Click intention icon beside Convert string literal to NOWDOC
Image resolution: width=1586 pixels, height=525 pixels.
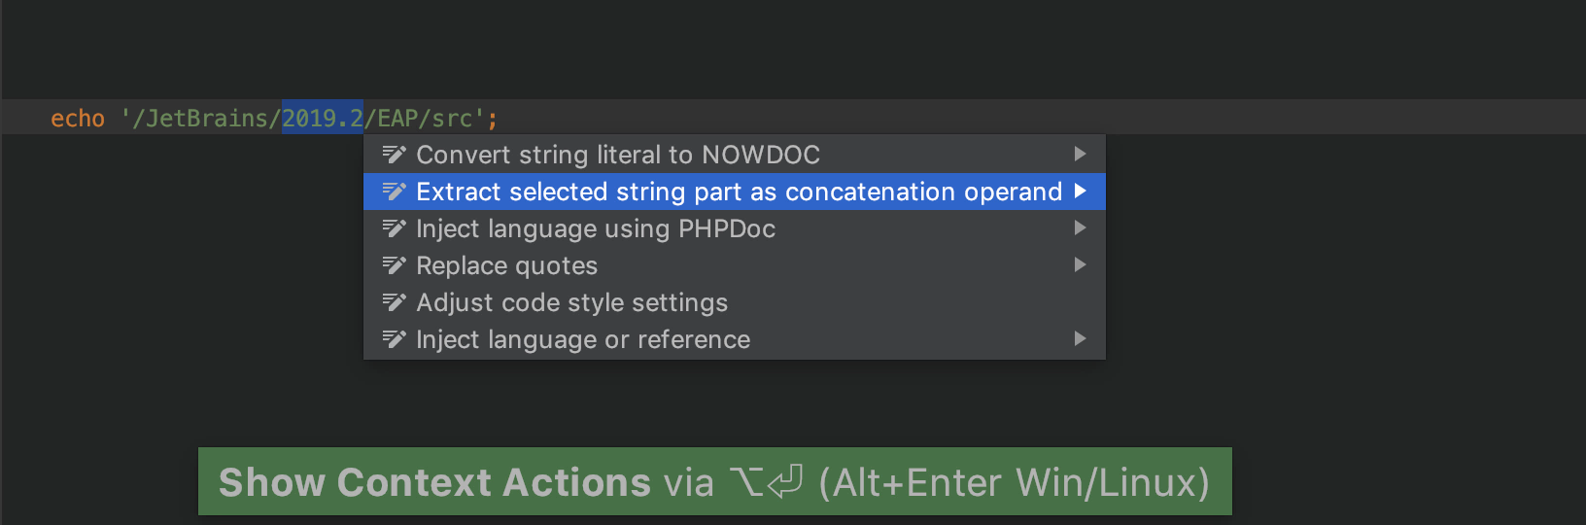(x=394, y=154)
